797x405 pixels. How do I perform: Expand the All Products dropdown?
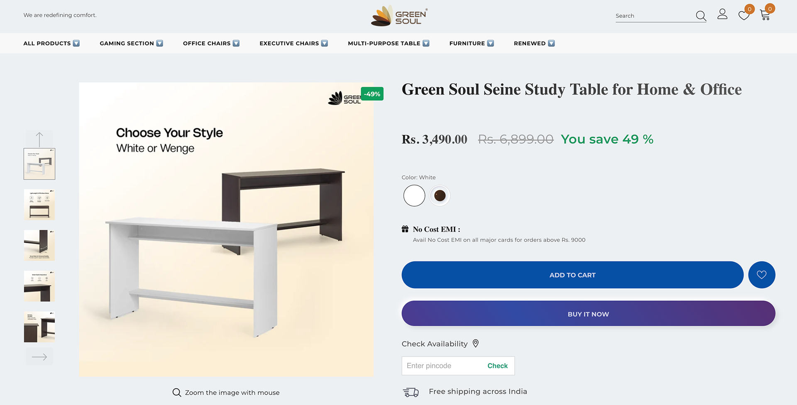point(51,43)
